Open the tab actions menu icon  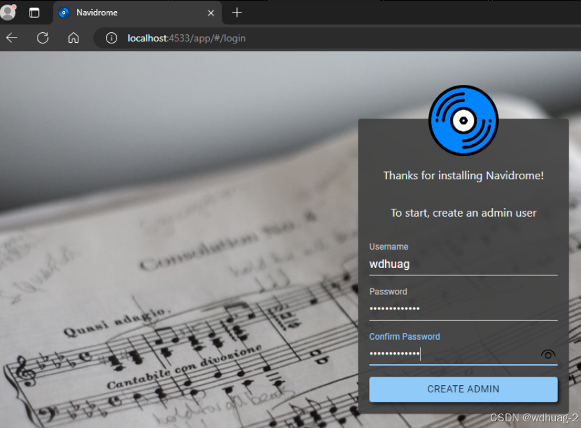click(x=34, y=13)
